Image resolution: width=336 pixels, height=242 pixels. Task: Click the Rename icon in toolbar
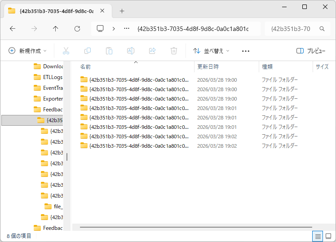tap(131, 51)
